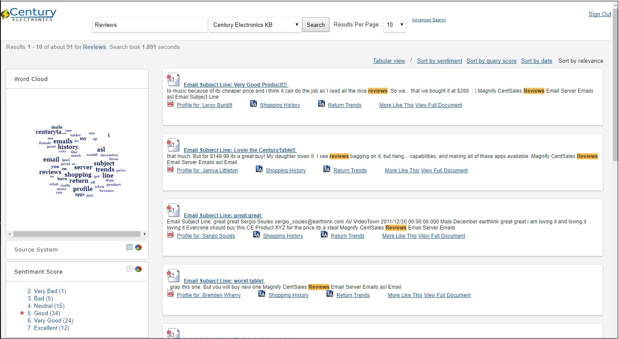Image resolution: width=619 pixels, height=339 pixels.
Task: Open Century Electronics KB source dropdown
Action: 255,25
